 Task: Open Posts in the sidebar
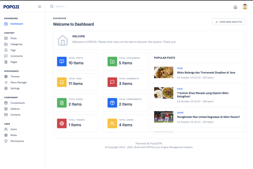(x=14, y=38)
